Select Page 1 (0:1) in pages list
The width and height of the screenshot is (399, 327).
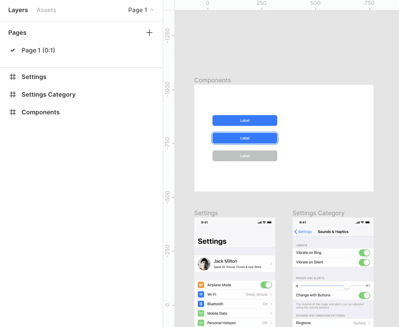click(38, 50)
